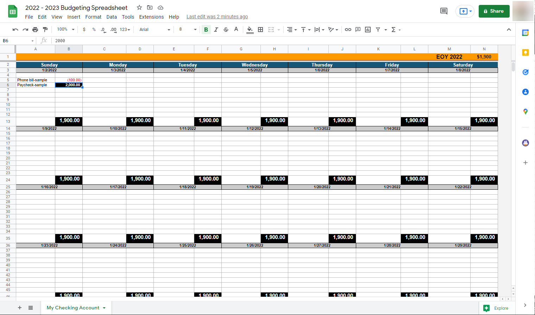Insert link using the chain icon

tap(348, 30)
